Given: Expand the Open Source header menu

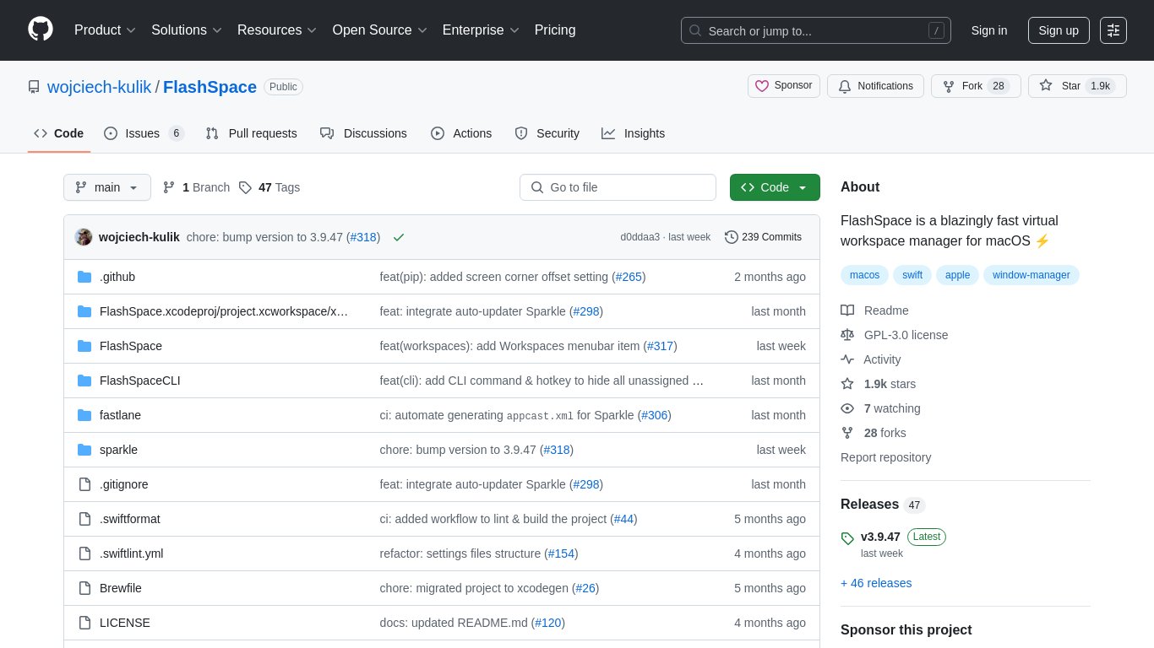Looking at the screenshot, I should click(379, 30).
